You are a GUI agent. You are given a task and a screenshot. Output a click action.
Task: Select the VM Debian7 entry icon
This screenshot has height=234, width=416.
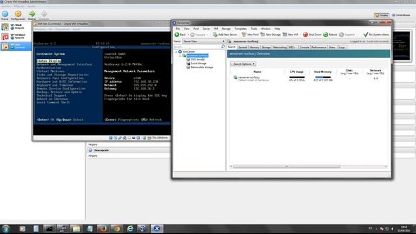[5, 36]
